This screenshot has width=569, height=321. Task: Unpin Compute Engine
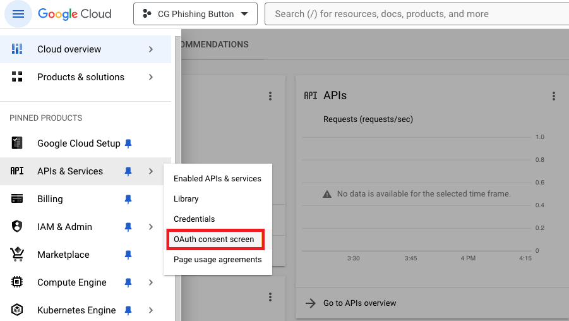tap(128, 282)
